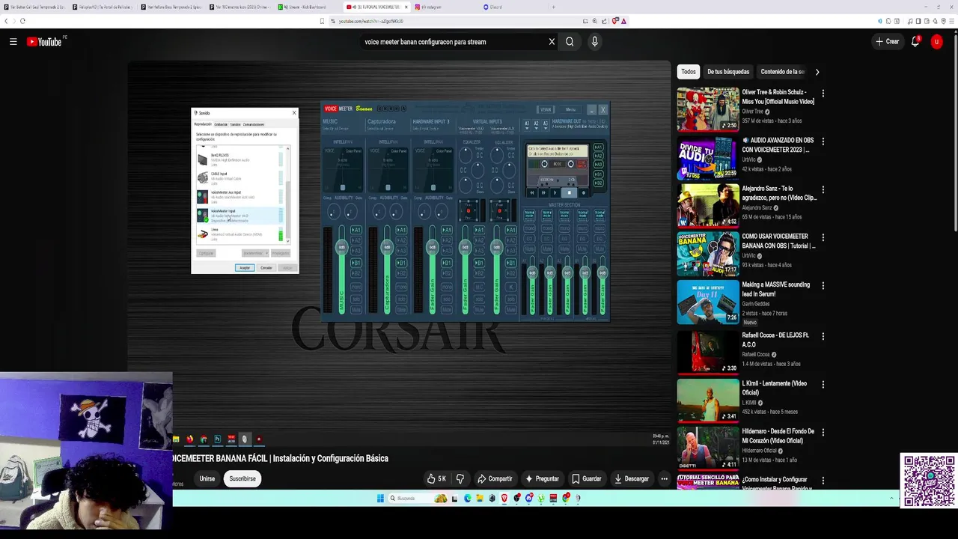This screenshot has width=958, height=539.
Task: Click the Unirse button
Action: 207,478
